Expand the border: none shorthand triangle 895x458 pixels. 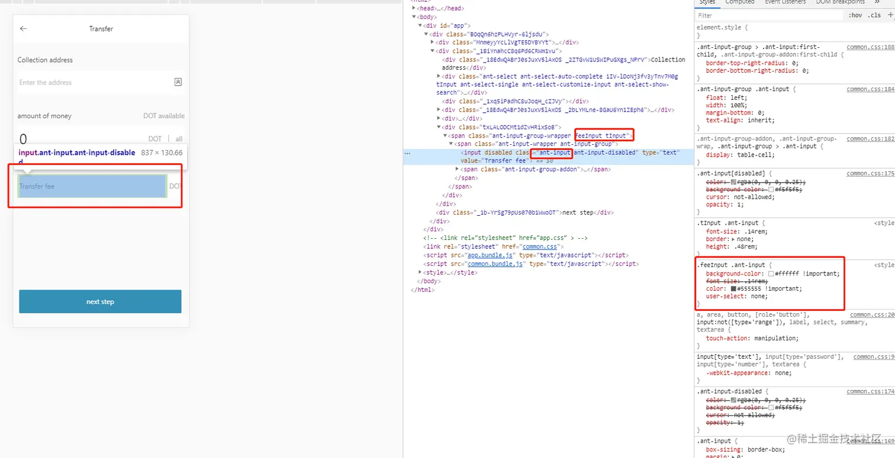[x=733, y=239]
